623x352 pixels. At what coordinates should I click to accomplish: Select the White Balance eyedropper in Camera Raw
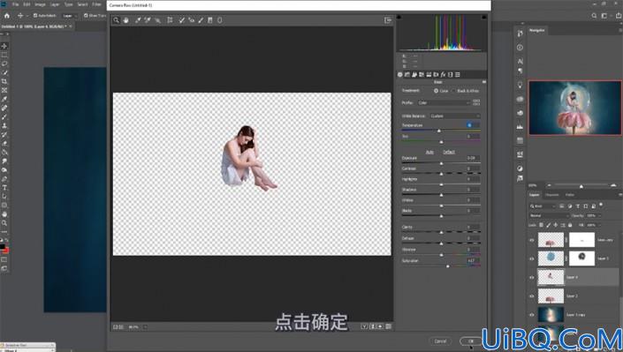coord(138,20)
